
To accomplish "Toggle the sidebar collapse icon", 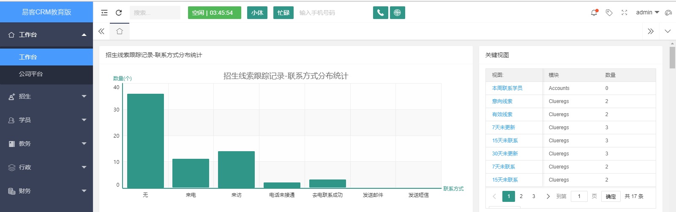I will coord(104,13).
